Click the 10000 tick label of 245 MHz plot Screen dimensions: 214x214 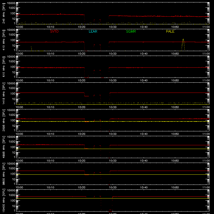click(11, 3)
